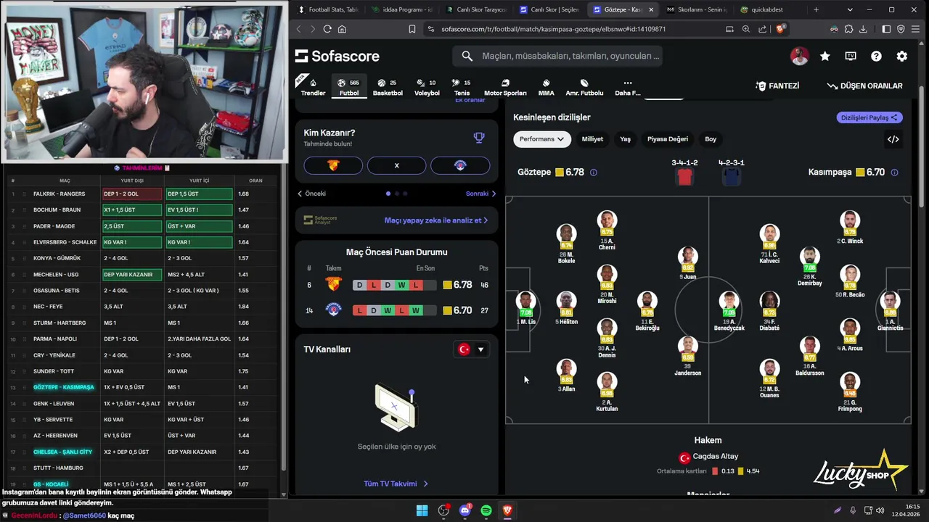Open player Janderson on pitch
929x522 pixels.
tap(687, 356)
